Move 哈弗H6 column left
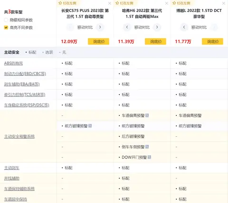Image resolution: width=228 pixels, height=203 pixels. 127,27
